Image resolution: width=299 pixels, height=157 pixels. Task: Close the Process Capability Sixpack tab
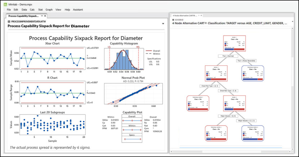click(45, 16)
